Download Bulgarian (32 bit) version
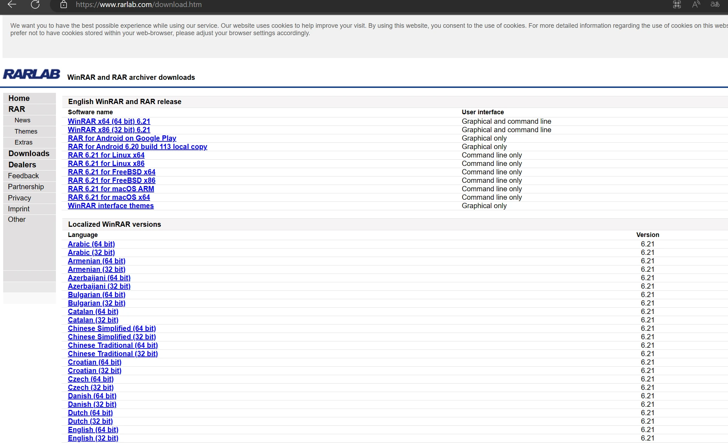 pos(97,303)
